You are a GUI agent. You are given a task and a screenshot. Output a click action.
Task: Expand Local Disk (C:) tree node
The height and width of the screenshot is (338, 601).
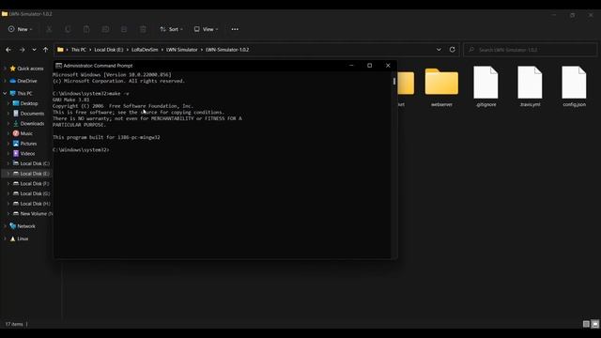click(x=8, y=163)
